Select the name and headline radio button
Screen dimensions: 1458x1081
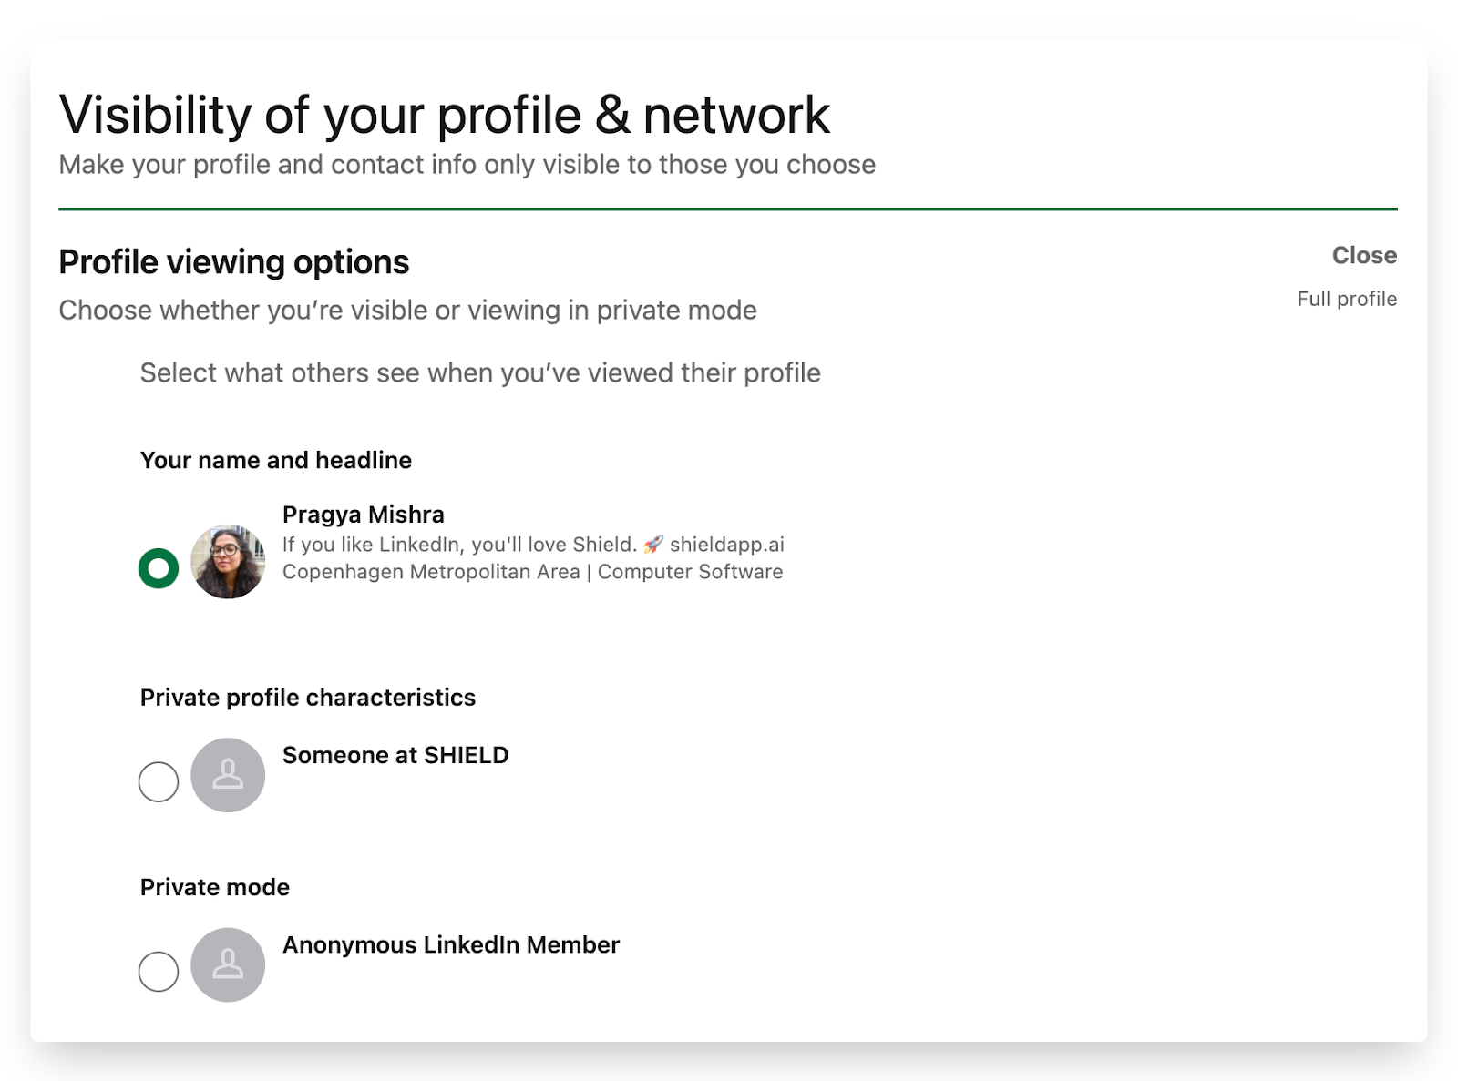[x=157, y=568]
